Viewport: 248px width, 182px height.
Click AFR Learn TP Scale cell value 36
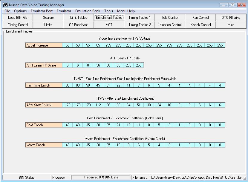click(98, 65)
